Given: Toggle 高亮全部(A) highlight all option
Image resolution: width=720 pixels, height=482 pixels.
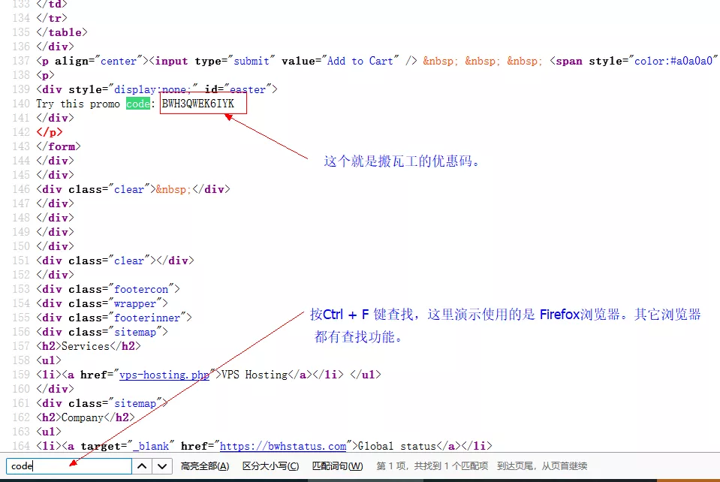Looking at the screenshot, I should click(205, 466).
